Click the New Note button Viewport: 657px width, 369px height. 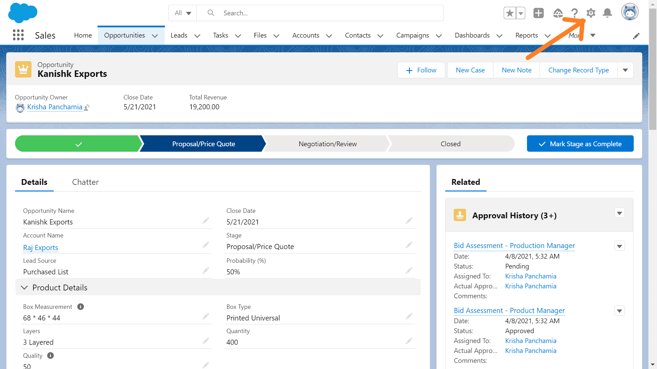(x=517, y=70)
